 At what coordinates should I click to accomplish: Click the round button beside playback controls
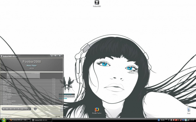pyautogui.click(x=35, y=109)
